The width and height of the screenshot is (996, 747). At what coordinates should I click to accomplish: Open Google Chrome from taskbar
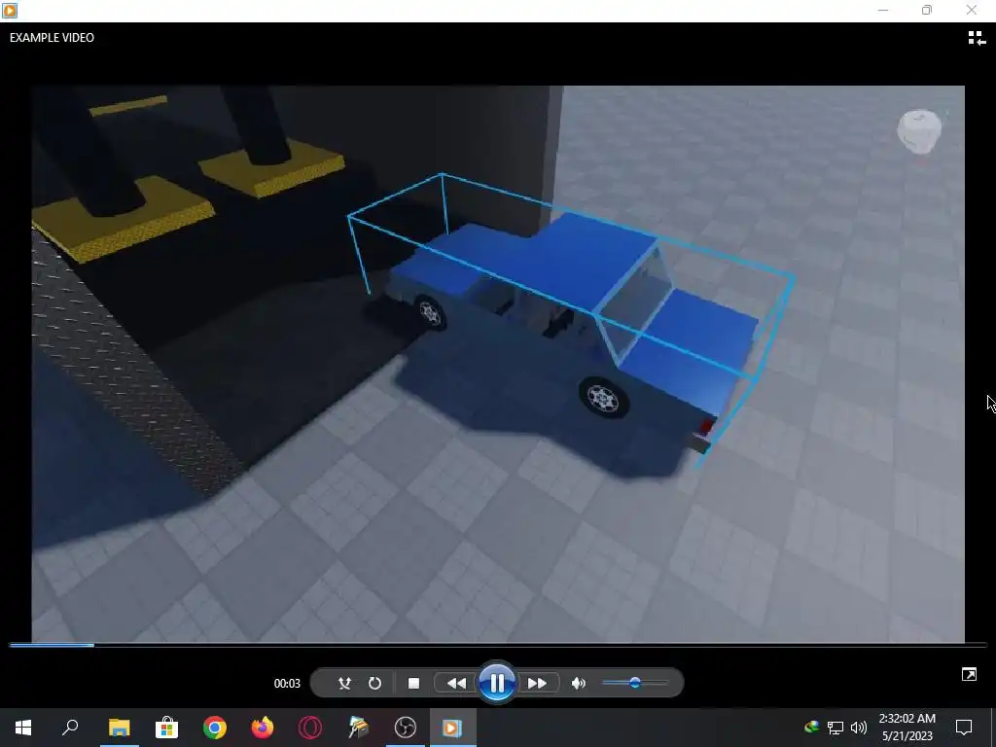point(215,728)
